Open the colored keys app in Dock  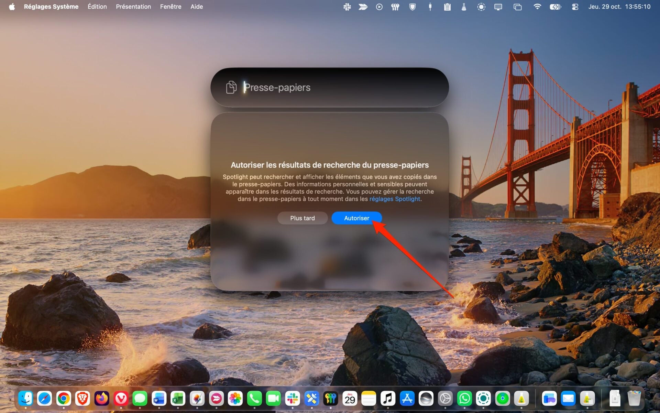(331, 399)
